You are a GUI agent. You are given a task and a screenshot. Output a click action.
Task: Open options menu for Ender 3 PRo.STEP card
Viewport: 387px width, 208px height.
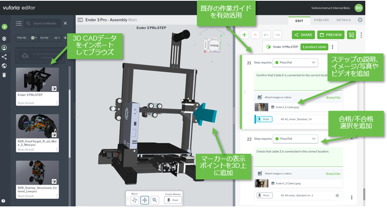57,103
